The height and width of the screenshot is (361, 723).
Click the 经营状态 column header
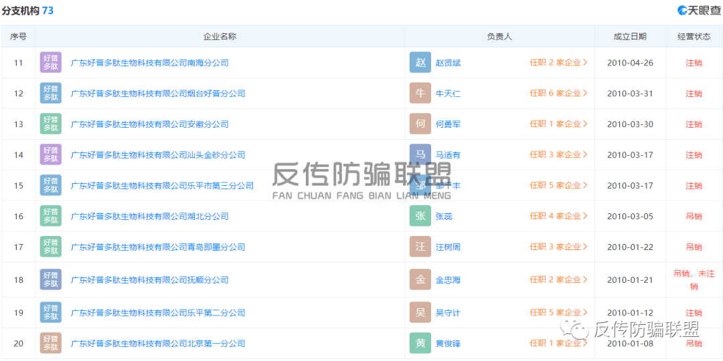pos(694,37)
